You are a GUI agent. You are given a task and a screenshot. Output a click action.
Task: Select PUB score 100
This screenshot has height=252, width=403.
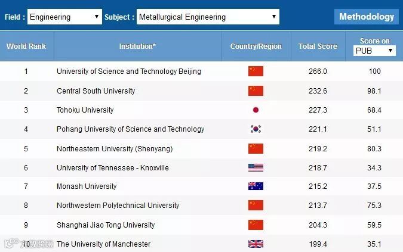[x=374, y=71]
